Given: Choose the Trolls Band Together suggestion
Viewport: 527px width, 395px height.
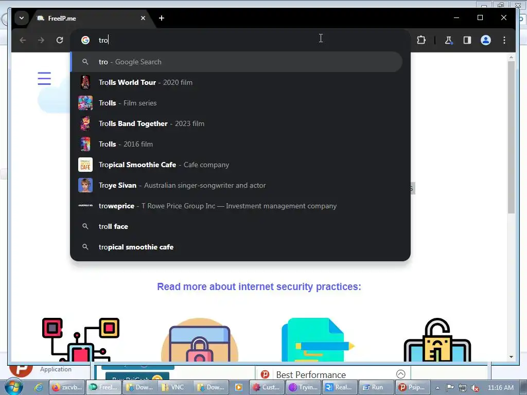Looking at the screenshot, I should (x=237, y=123).
